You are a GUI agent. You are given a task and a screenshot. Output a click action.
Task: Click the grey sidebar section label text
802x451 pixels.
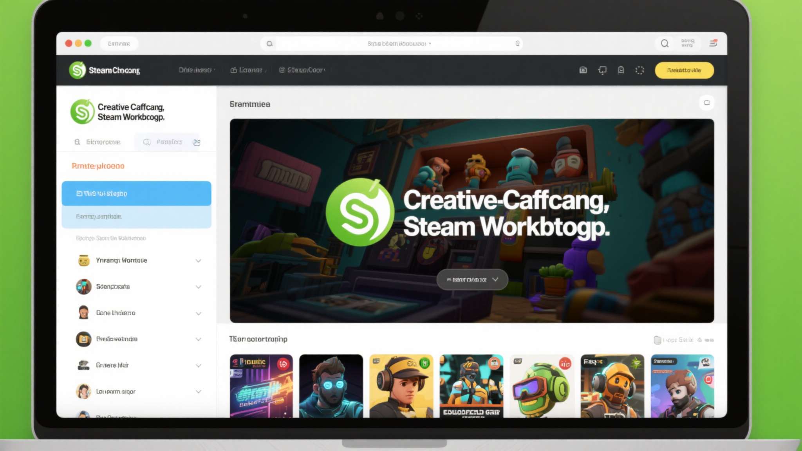click(x=111, y=238)
